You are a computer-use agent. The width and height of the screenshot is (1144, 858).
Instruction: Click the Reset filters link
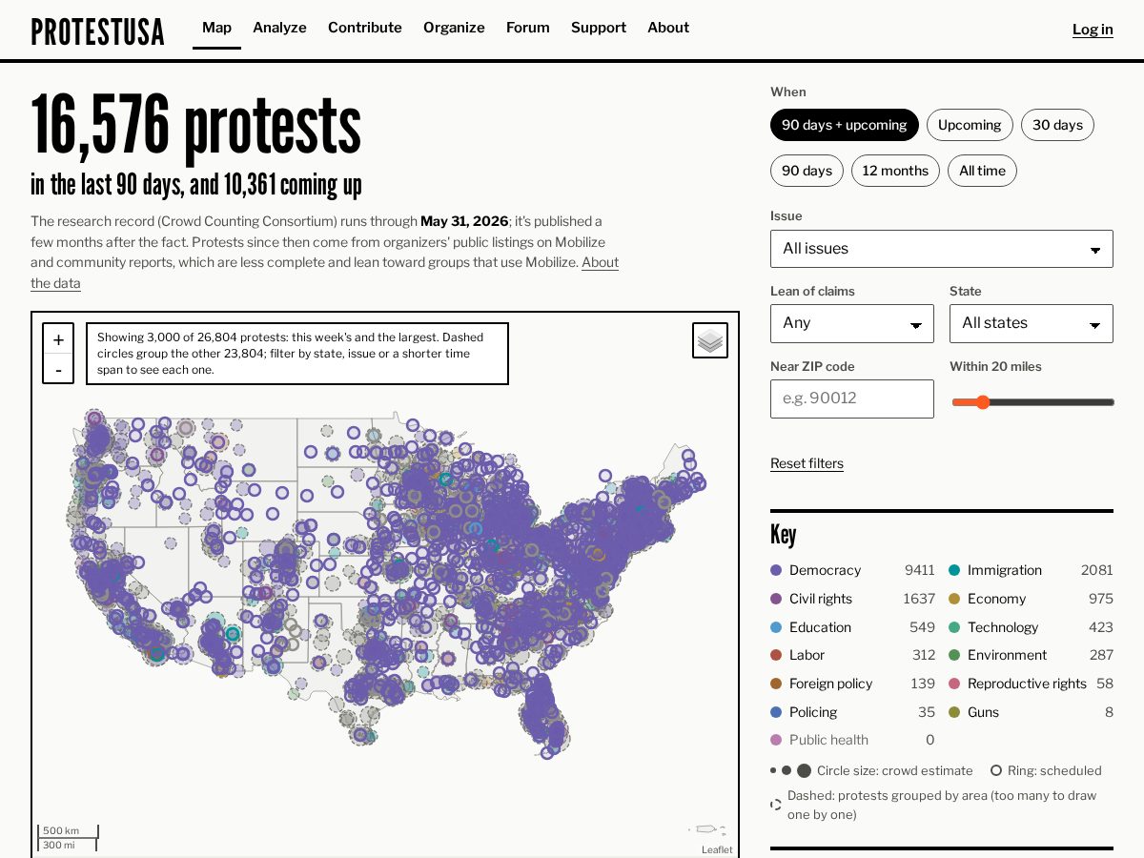(807, 463)
